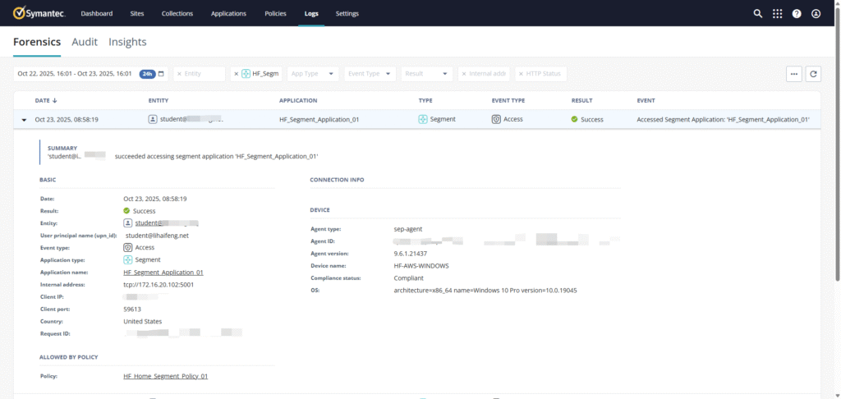Open the search magnifier in top bar
The height and width of the screenshot is (399, 841).
coord(758,14)
